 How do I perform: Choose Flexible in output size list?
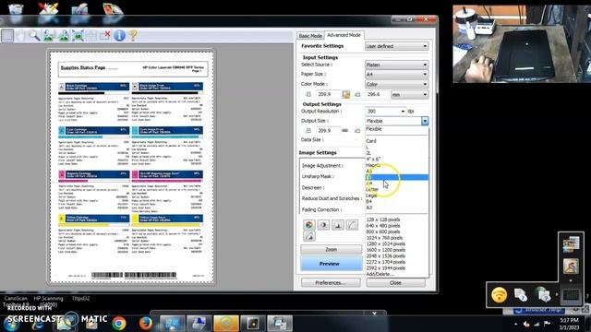tap(397, 129)
